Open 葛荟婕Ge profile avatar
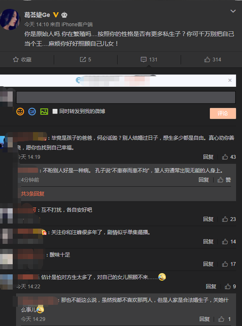This screenshot has height=326, width=242. (10, 19)
